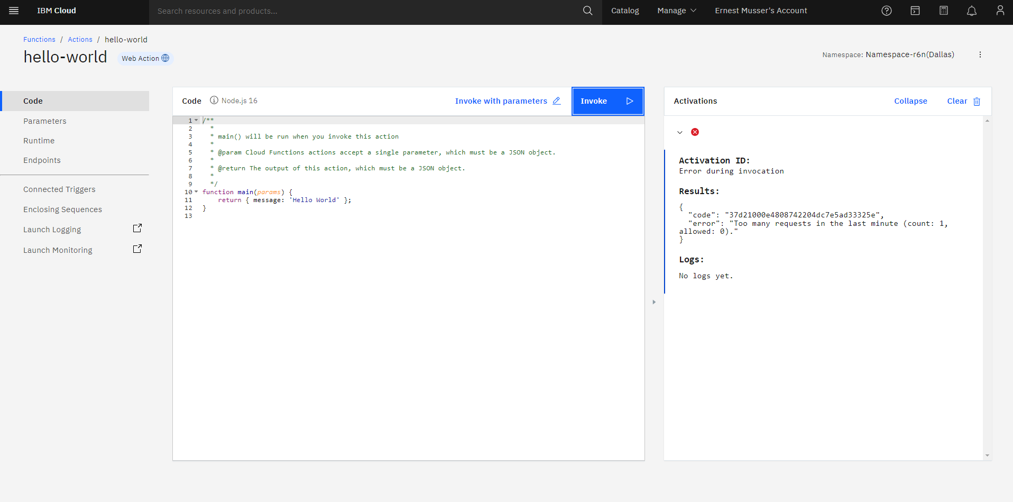The width and height of the screenshot is (1013, 502).
Task: Select the Code sidebar tab
Action: tap(75, 101)
